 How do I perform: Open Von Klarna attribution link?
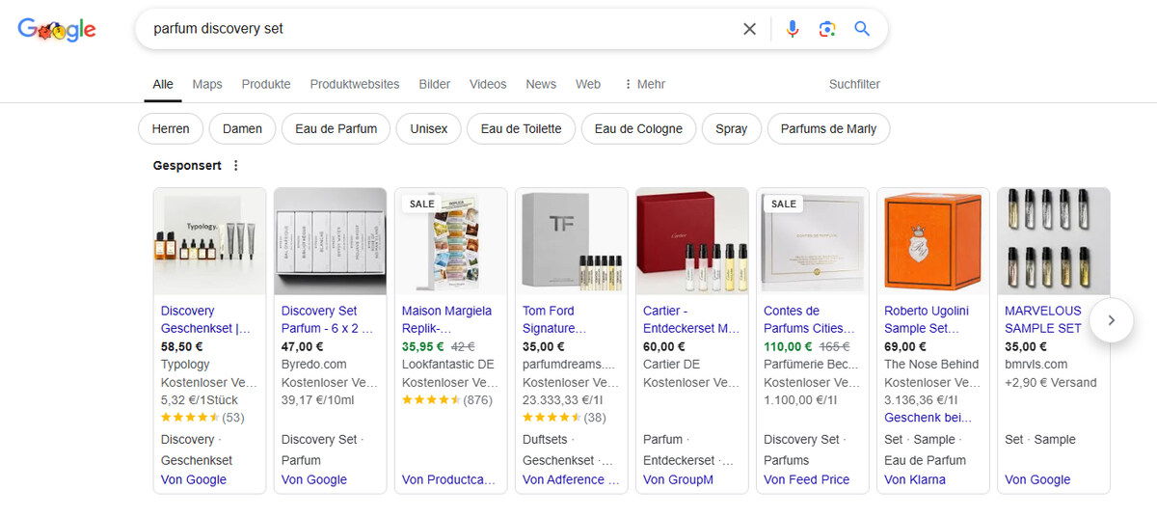coord(914,479)
